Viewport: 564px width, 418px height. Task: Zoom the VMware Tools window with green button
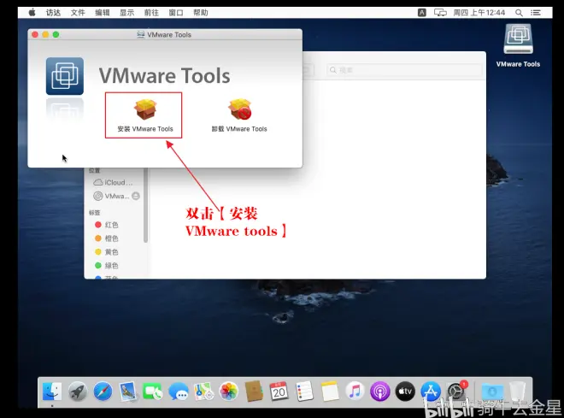tap(56, 34)
